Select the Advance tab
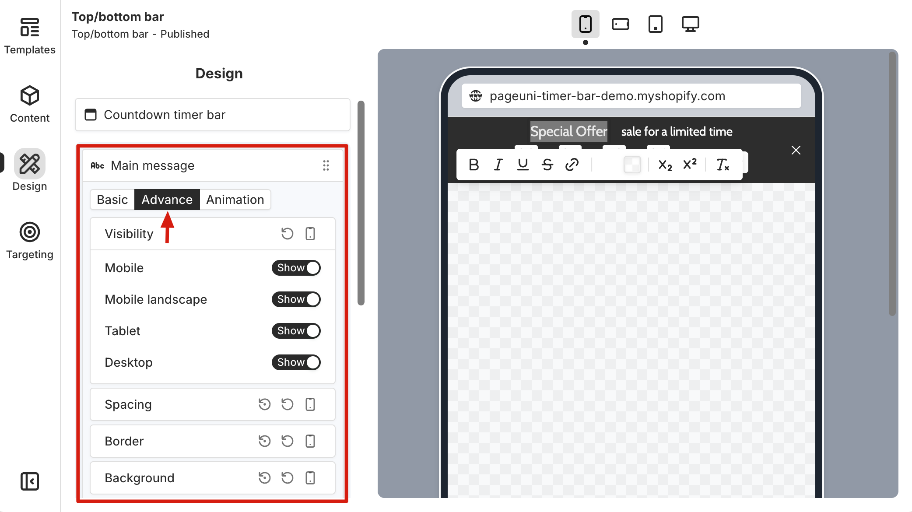 (167, 200)
